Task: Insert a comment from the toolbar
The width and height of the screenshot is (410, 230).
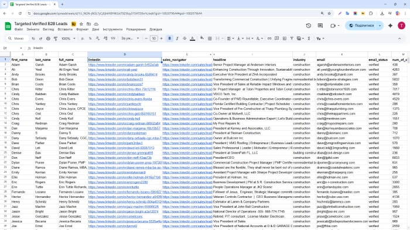Action: pyautogui.click(x=276, y=39)
